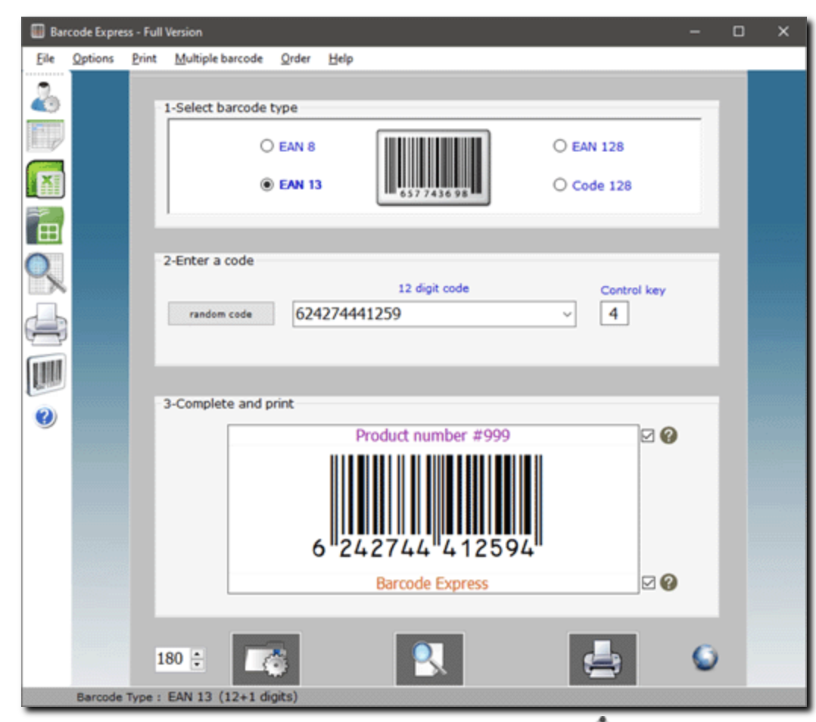816x722 pixels.
Task: Choose the Code 128 barcode type
Action: tap(561, 185)
